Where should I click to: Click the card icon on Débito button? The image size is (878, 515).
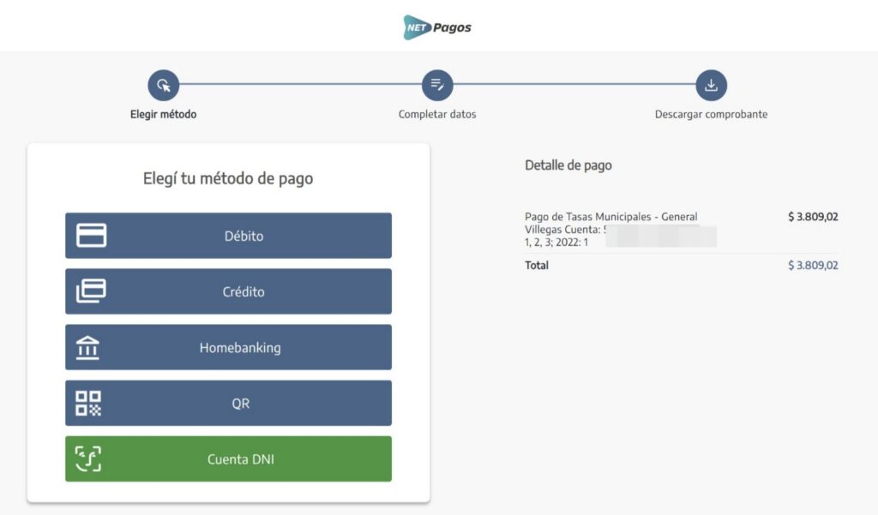coord(92,236)
